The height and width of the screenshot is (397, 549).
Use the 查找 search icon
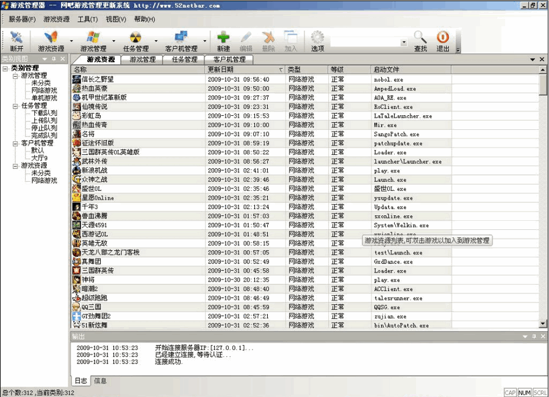(x=420, y=40)
